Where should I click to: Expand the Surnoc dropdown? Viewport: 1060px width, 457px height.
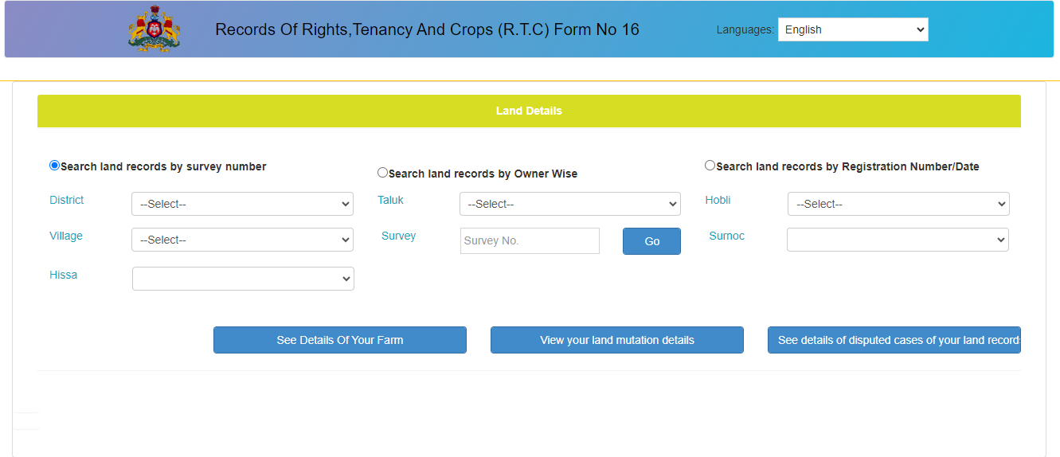(x=898, y=240)
